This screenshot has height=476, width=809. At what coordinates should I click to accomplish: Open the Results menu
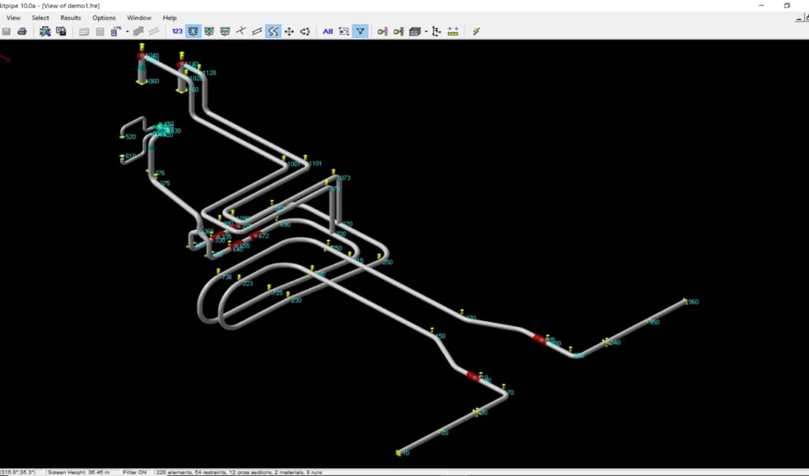70,17
